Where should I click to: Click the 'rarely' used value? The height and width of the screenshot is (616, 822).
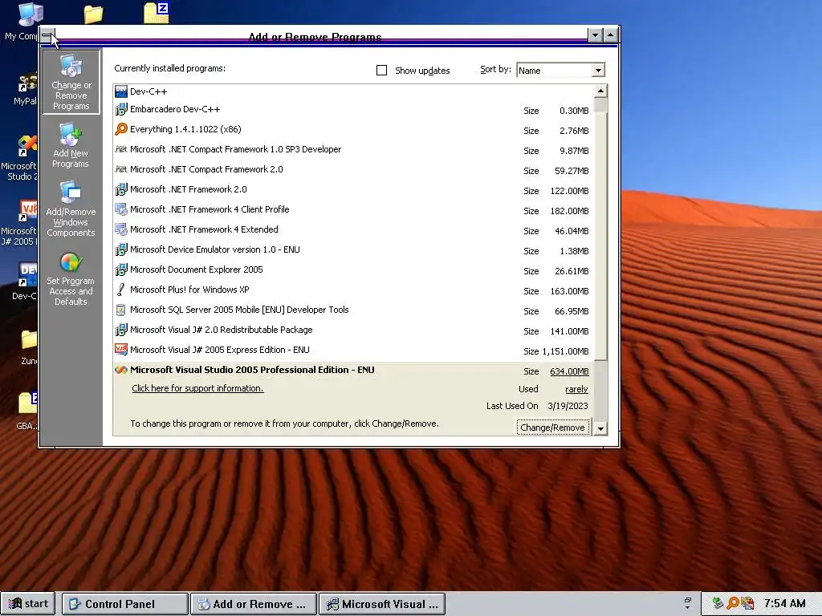click(576, 389)
